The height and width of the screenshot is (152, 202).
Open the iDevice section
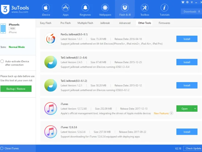pyautogui.click(x=46, y=10)
